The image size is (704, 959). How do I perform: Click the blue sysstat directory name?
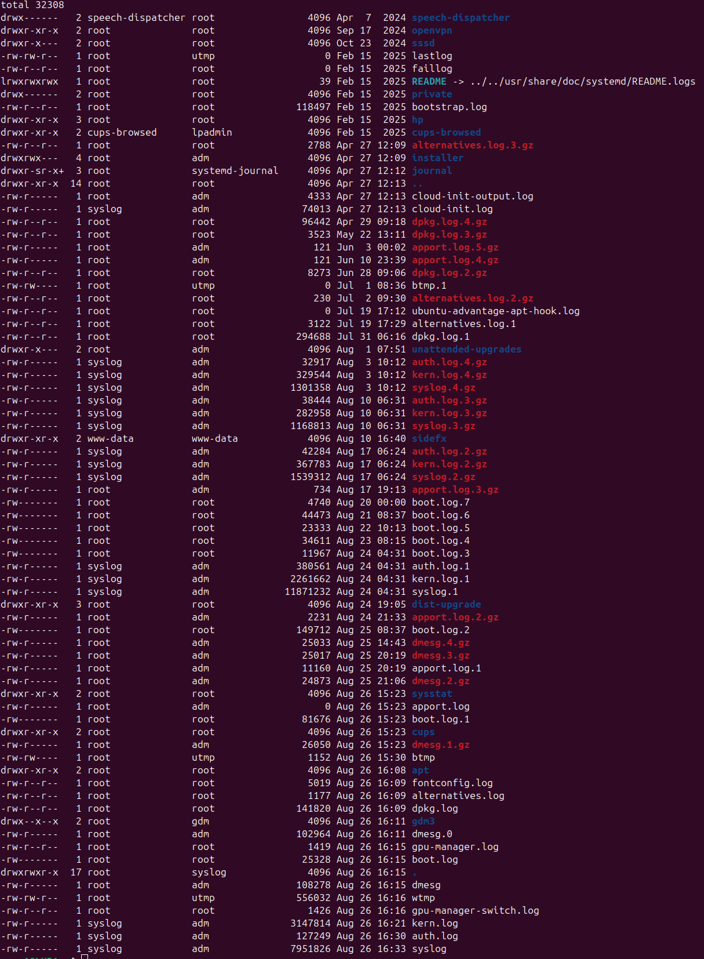432,694
